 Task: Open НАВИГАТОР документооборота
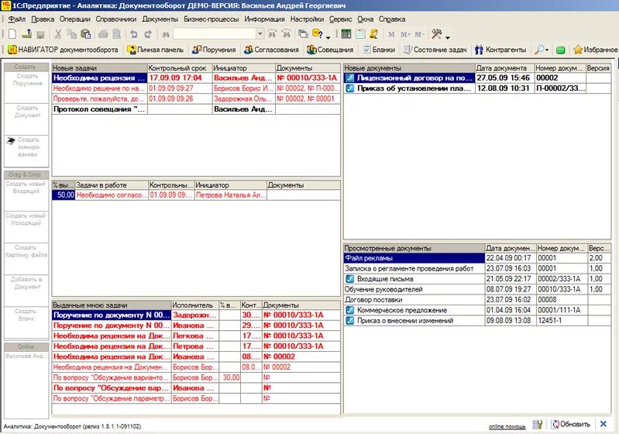pos(64,50)
